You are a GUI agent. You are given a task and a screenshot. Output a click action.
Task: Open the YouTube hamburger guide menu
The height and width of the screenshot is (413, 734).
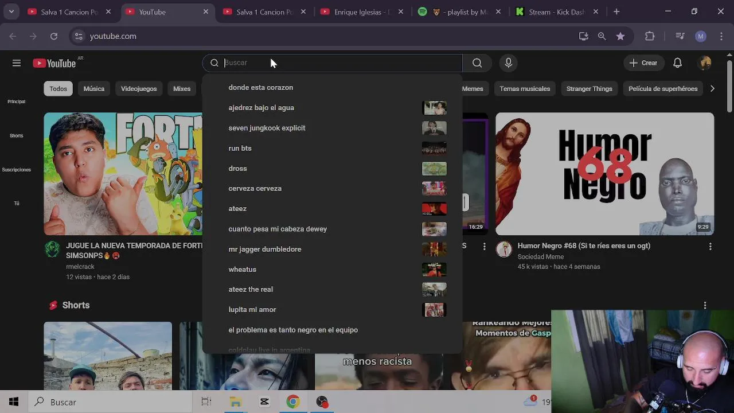(x=17, y=63)
